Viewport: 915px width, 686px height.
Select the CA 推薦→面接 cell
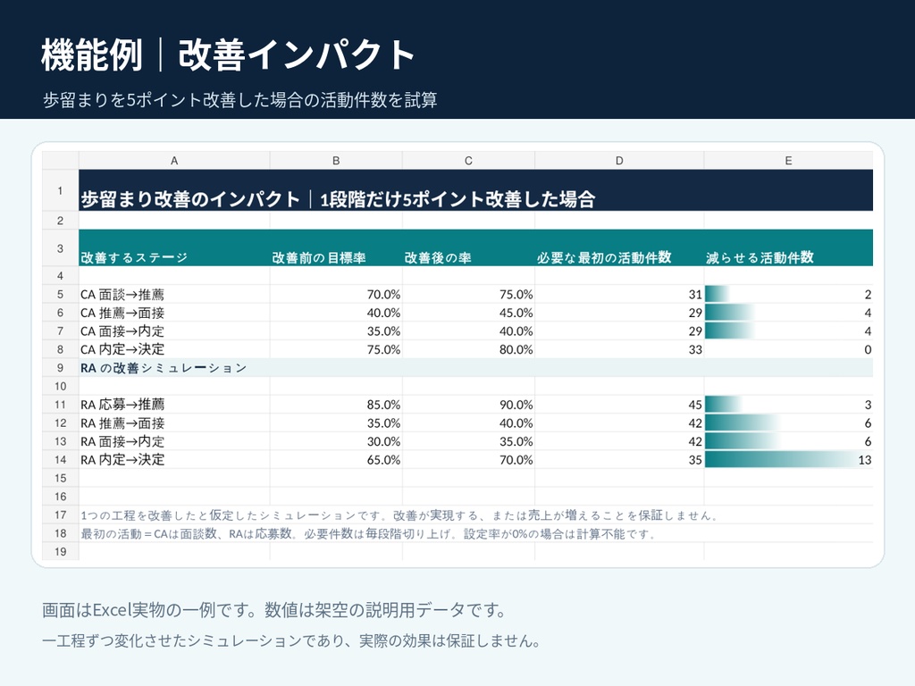pyautogui.click(x=174, y=313)
